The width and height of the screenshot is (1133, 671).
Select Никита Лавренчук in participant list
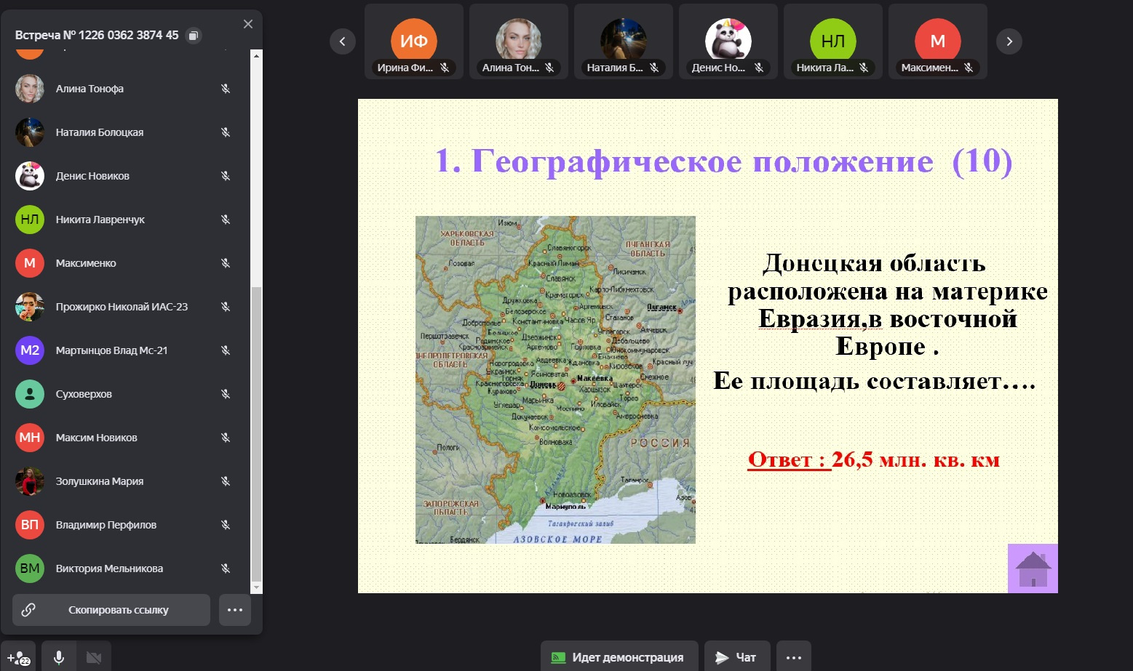[100, 220]
